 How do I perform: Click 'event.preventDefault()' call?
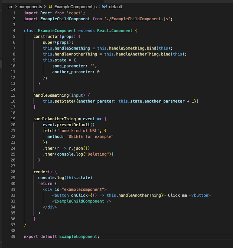69,125
